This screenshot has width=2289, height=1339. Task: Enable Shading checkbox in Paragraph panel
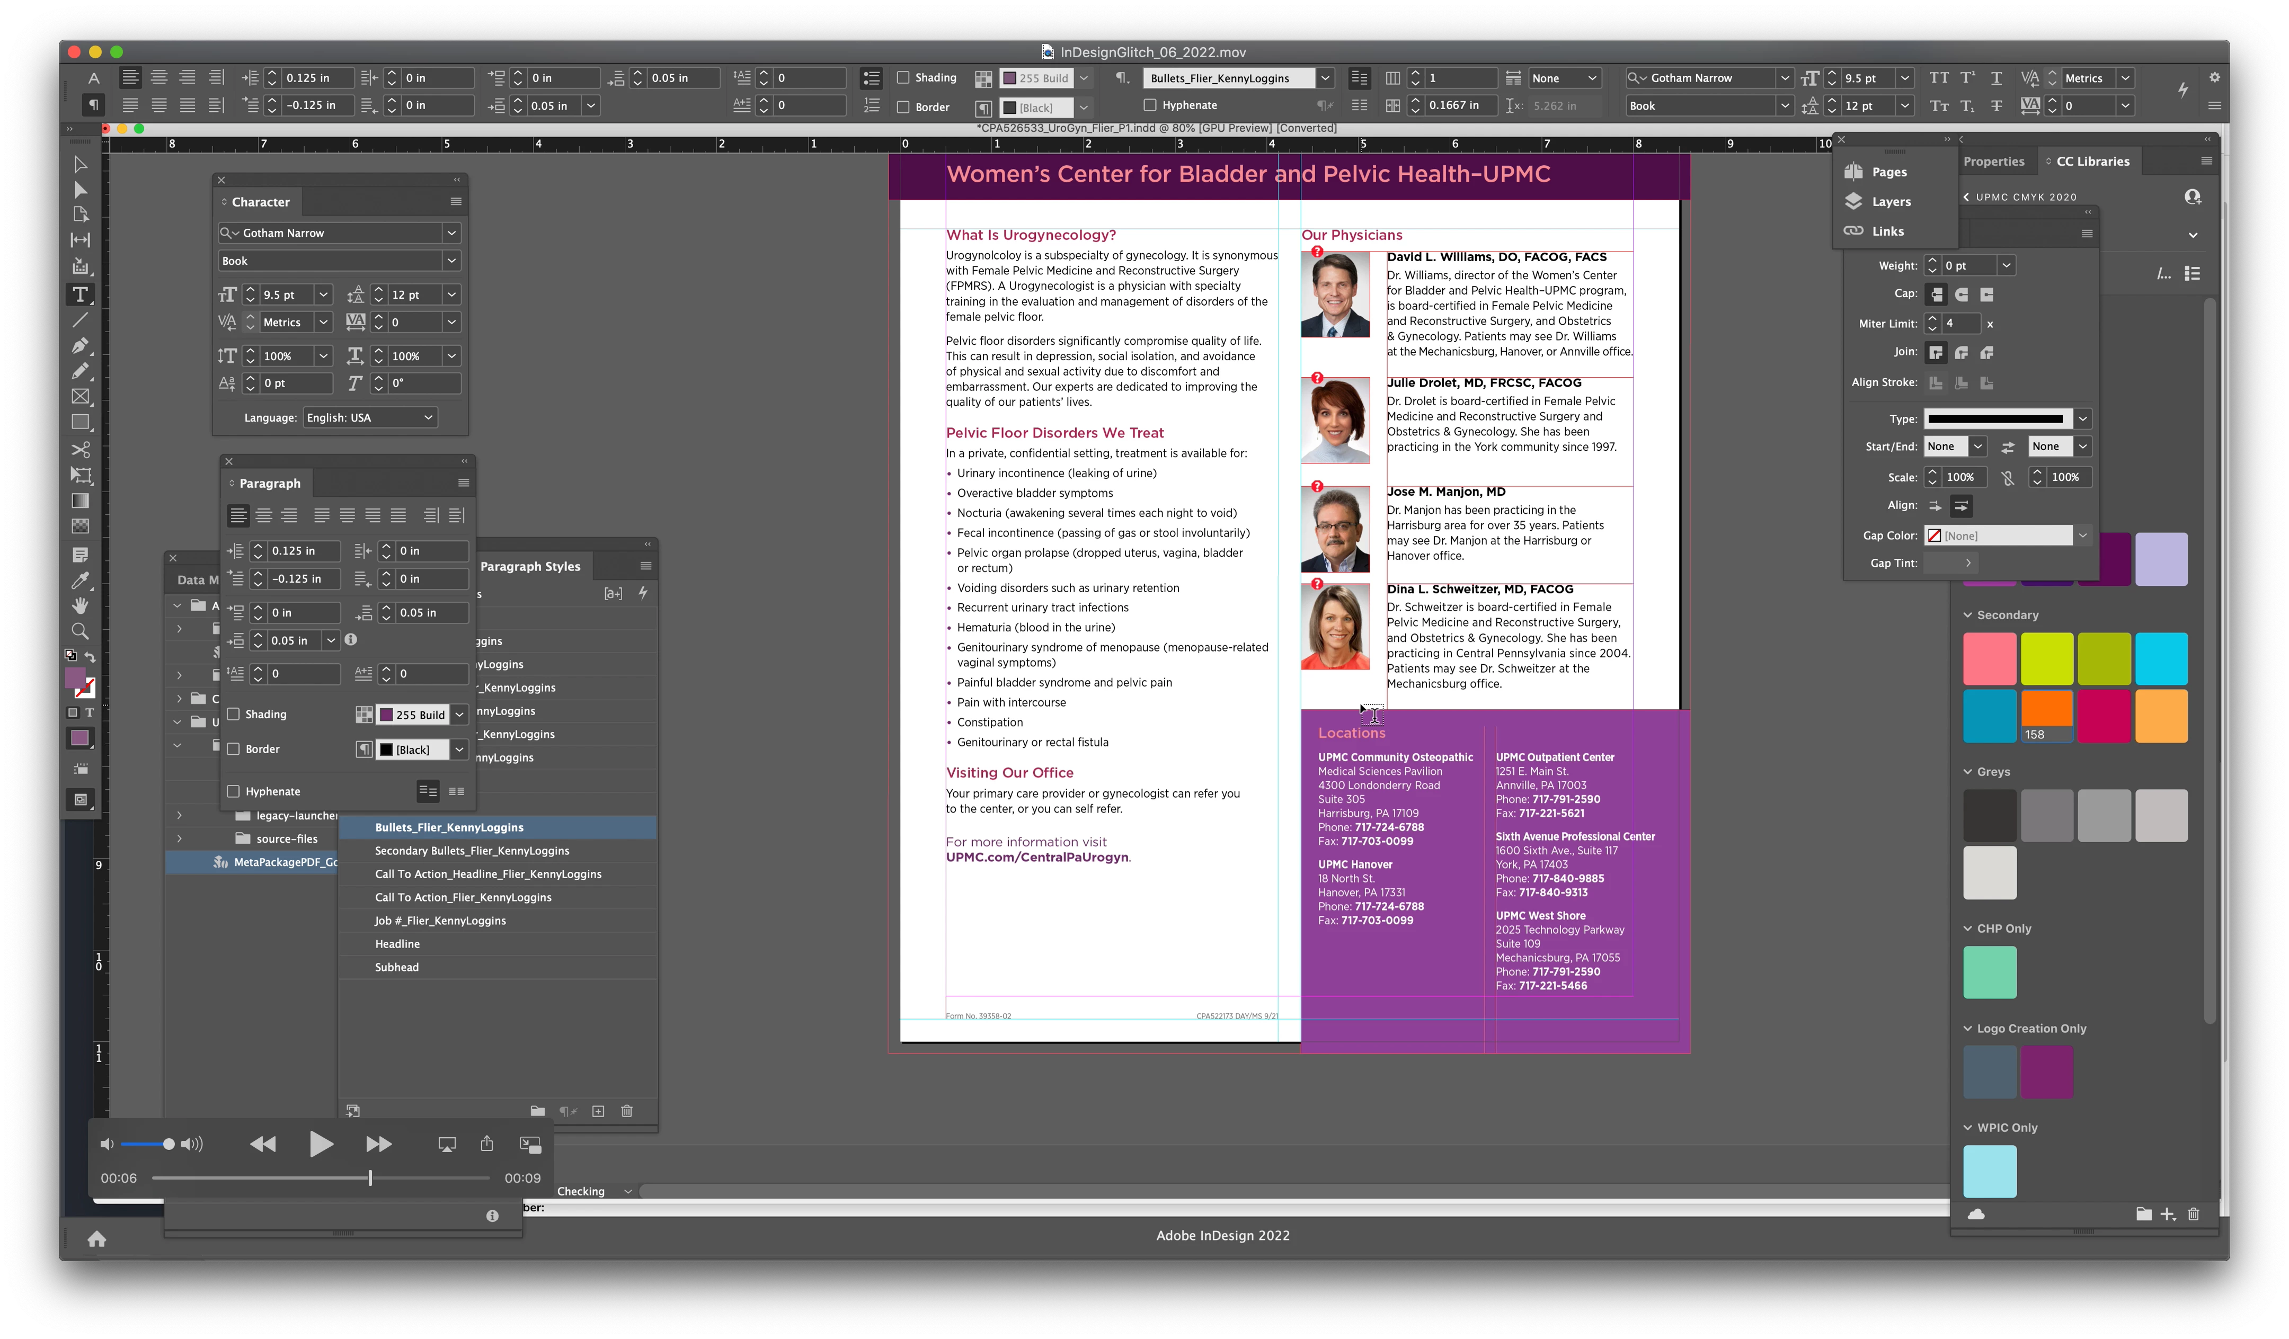tap(234, 715)
